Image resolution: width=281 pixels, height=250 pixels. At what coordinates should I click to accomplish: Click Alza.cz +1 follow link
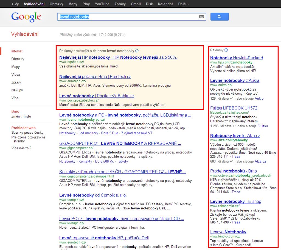pos(260,161)
